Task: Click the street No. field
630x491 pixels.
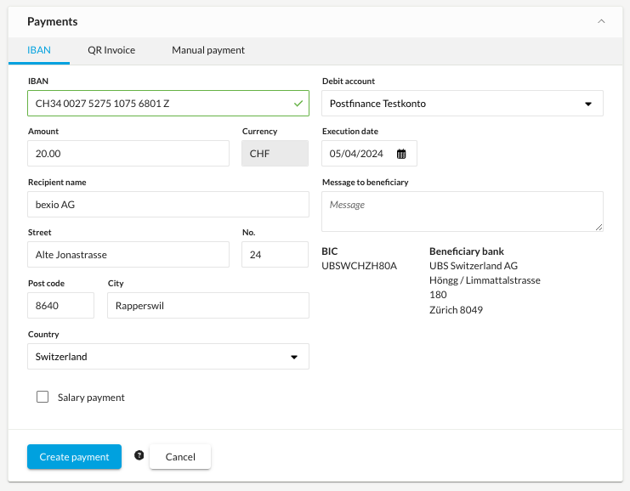Action: [x=275, y=255]
